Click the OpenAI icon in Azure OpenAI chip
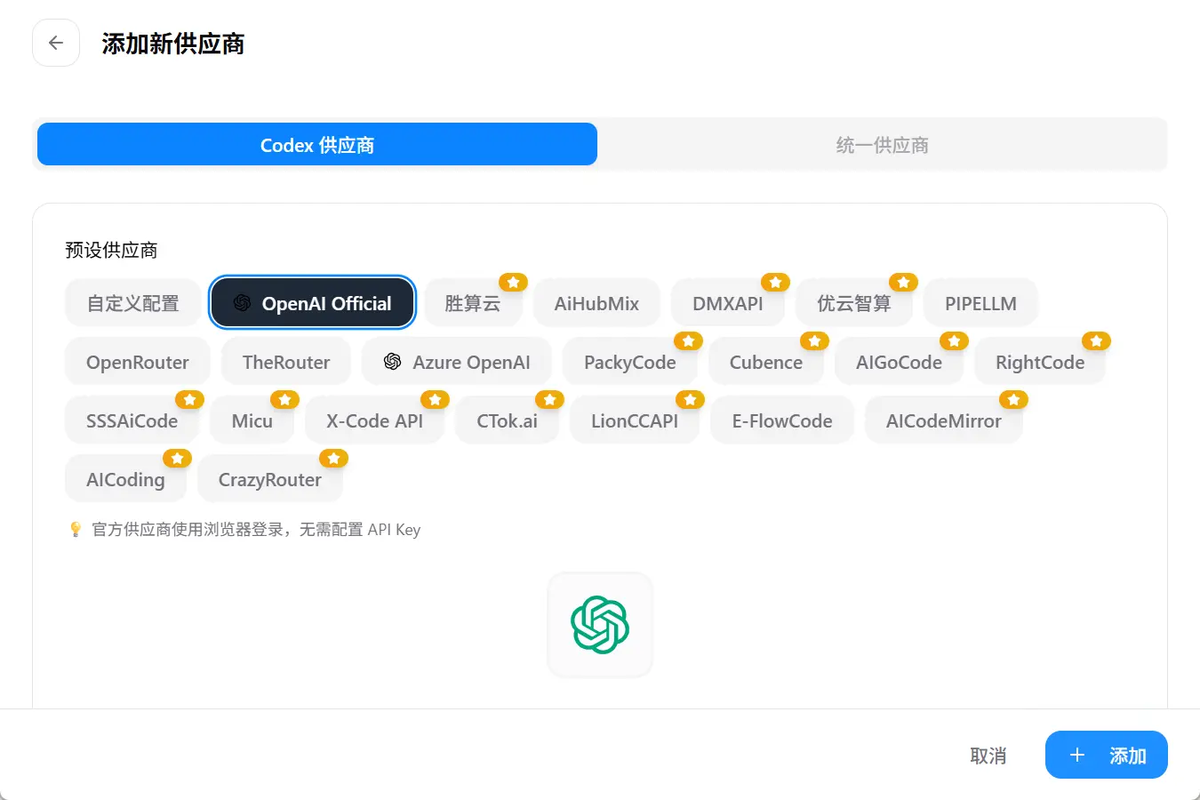The image size is (1200, 800). [392, 362]
